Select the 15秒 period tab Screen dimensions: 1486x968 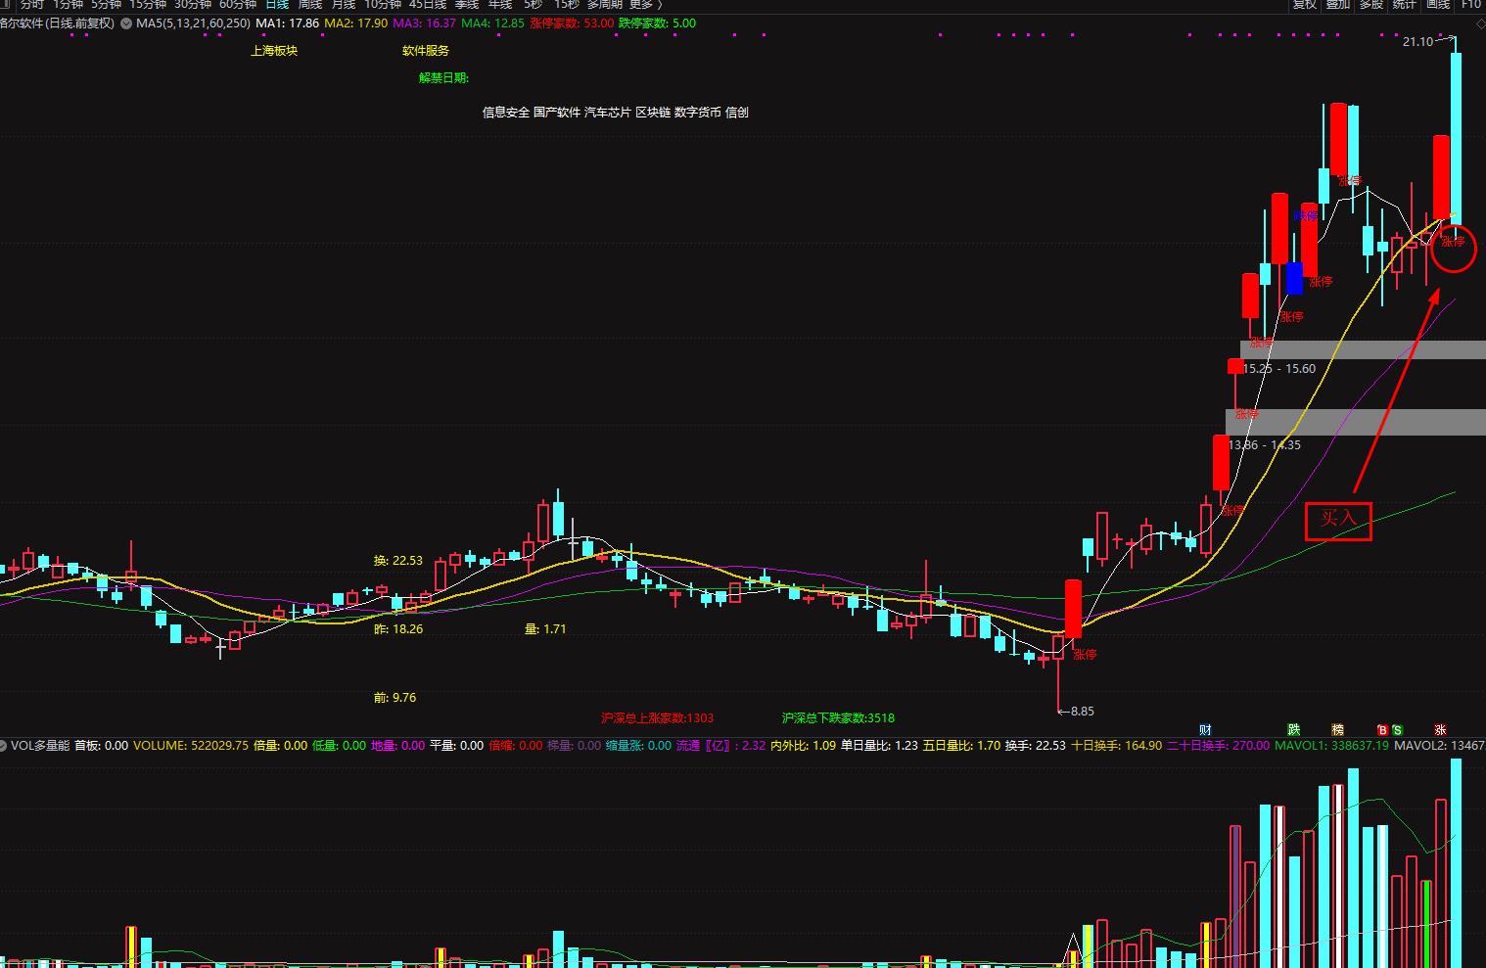(567, 4)
